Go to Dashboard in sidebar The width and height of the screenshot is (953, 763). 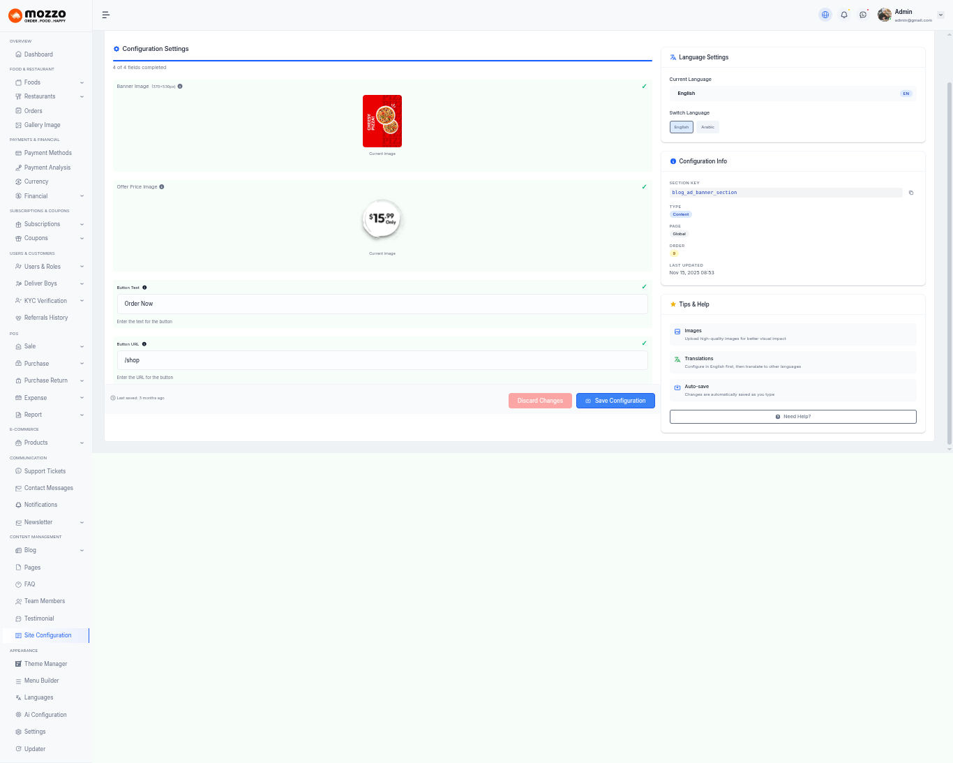(38, 54)
